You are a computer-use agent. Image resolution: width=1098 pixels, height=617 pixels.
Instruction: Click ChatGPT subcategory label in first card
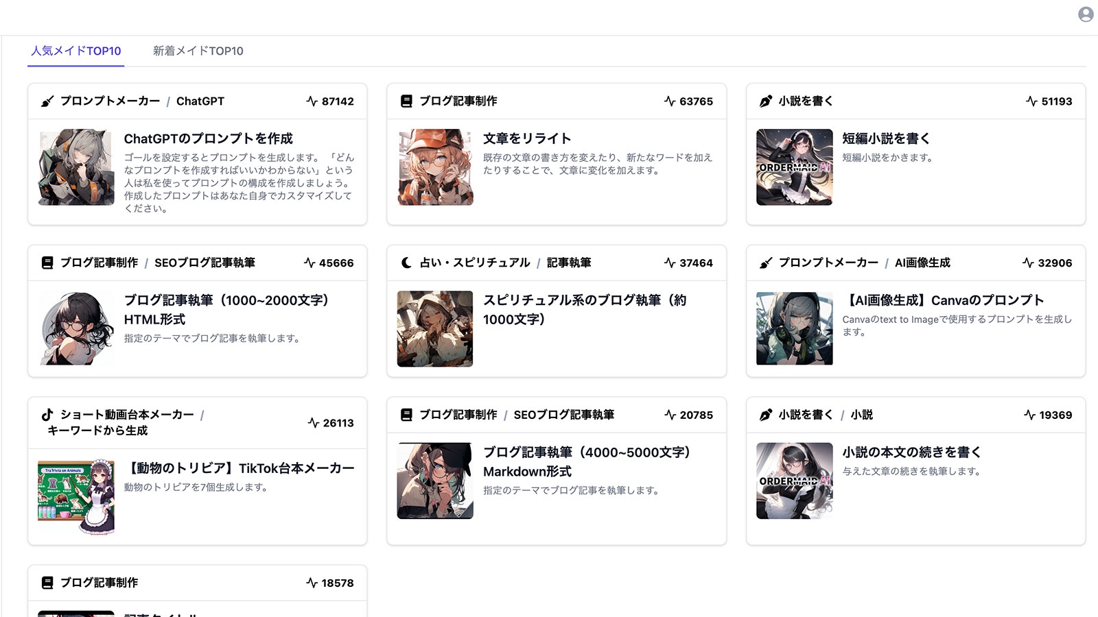click(x=200, y=101)
